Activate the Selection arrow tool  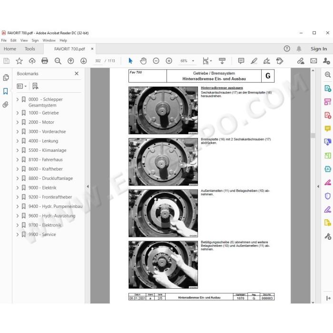tap(130, 61)
